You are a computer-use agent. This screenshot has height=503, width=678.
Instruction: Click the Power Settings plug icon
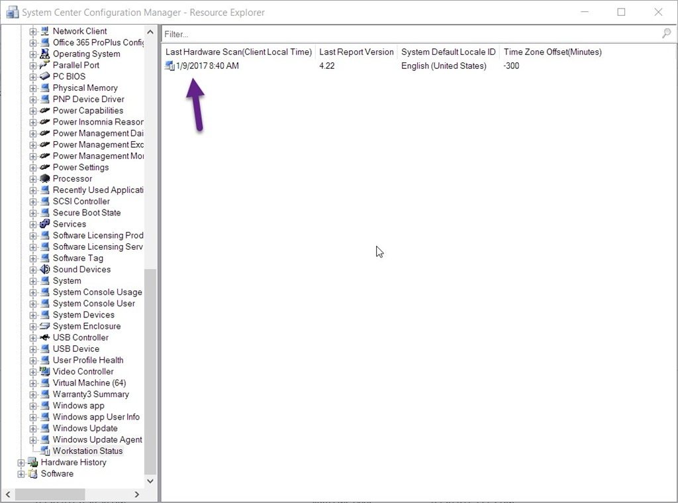click(x=44, y=167)
